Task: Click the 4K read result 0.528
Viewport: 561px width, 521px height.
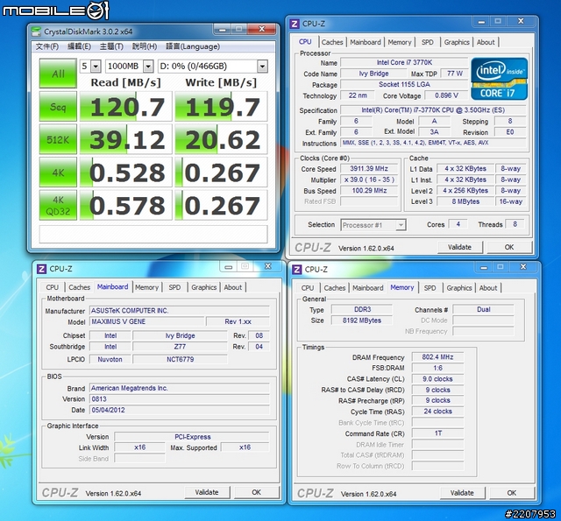Action: tap(125, 172)
